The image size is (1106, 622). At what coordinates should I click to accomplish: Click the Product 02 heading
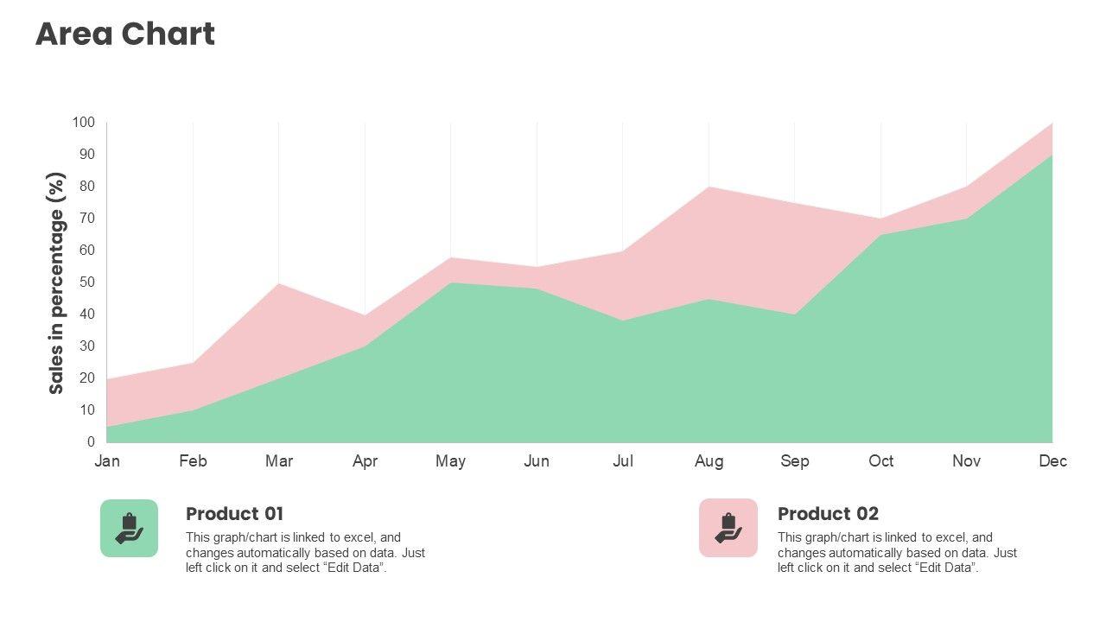pos(828,514)
